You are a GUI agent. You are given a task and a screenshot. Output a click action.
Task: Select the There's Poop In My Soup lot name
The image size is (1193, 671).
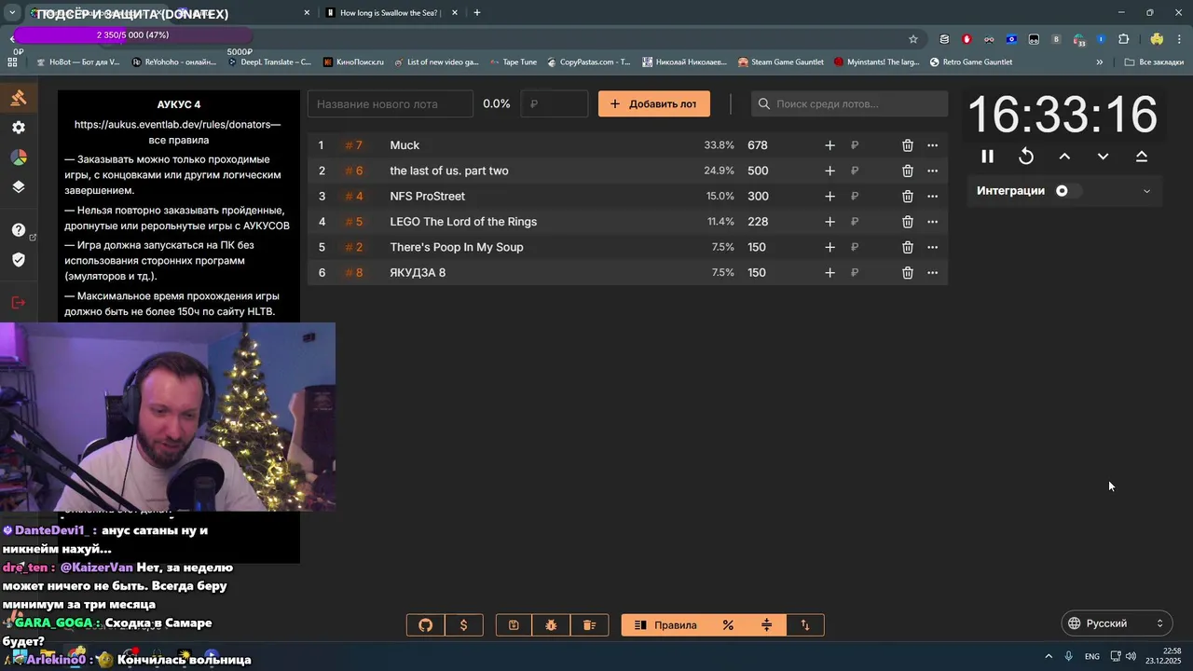[x=457, y=247]
